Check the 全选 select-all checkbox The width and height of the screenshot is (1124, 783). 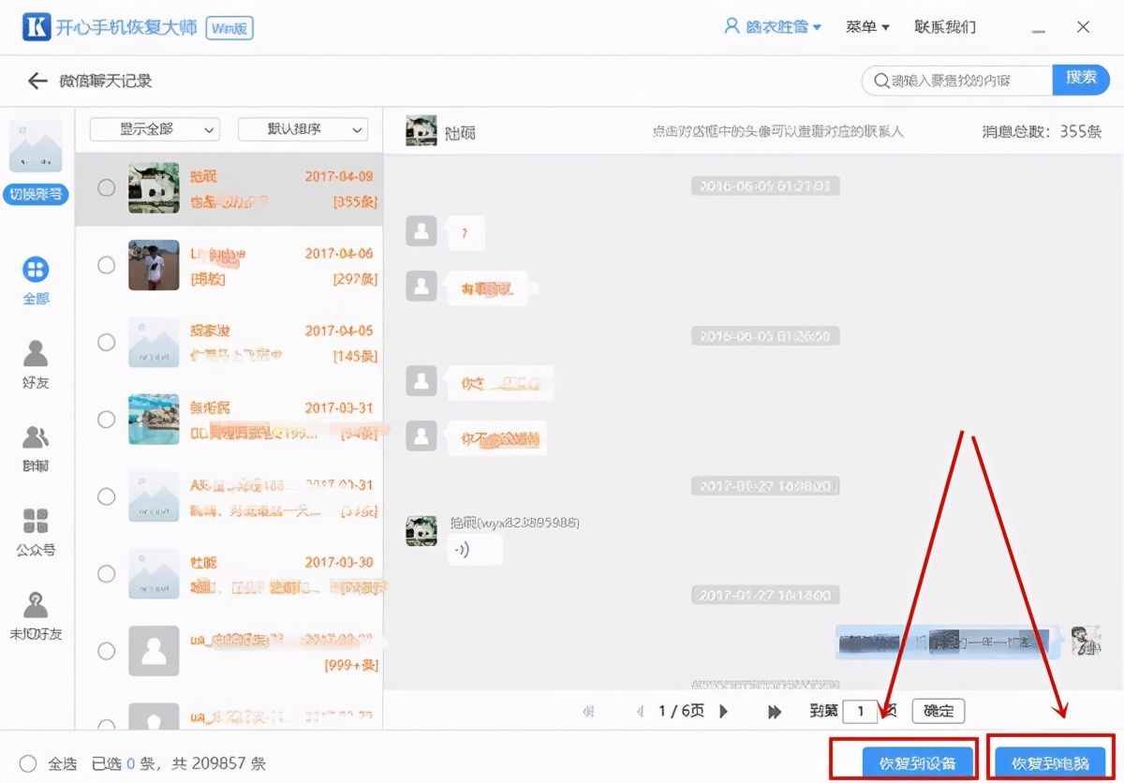point(29,764)
